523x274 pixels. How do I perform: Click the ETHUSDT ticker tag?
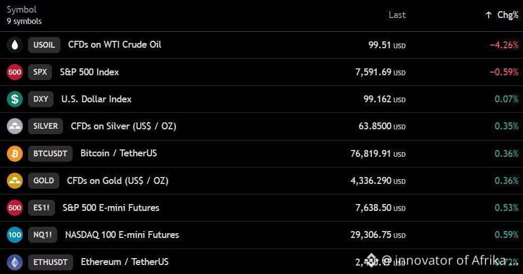point(50,262)
